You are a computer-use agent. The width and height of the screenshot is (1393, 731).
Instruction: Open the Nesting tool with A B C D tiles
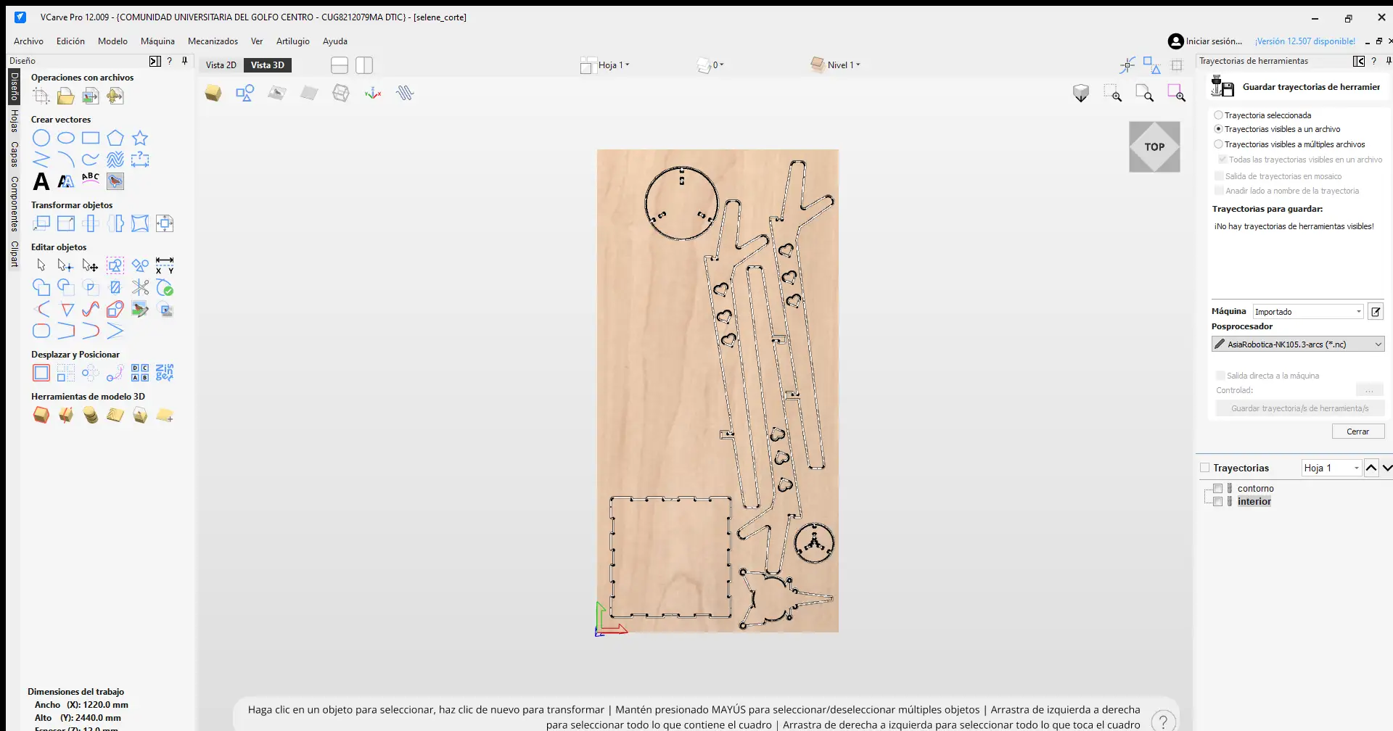[x=140, y=373]
